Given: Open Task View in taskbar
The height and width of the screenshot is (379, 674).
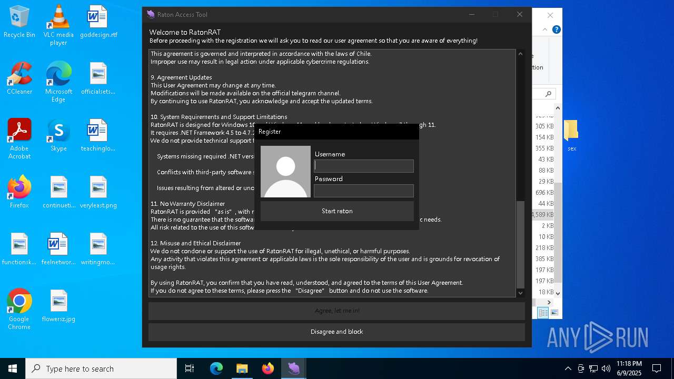Looking at the screenshot, I should coord(190,368).
